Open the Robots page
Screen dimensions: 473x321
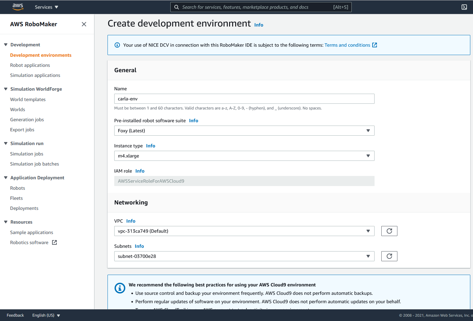(x=17, y=188)
